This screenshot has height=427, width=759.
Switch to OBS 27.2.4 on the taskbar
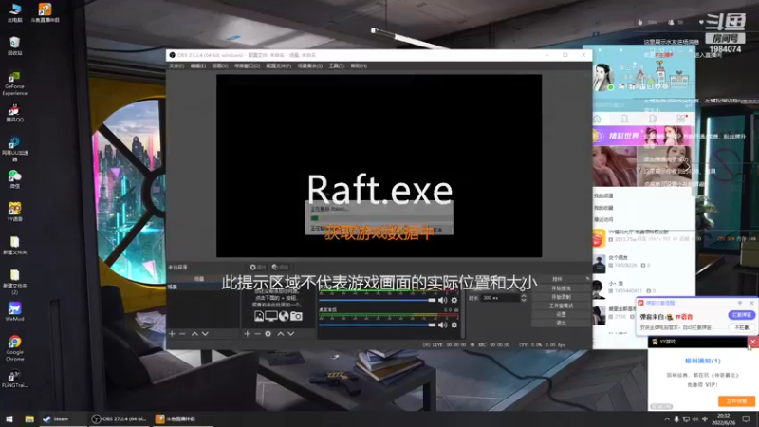[120, 418]
